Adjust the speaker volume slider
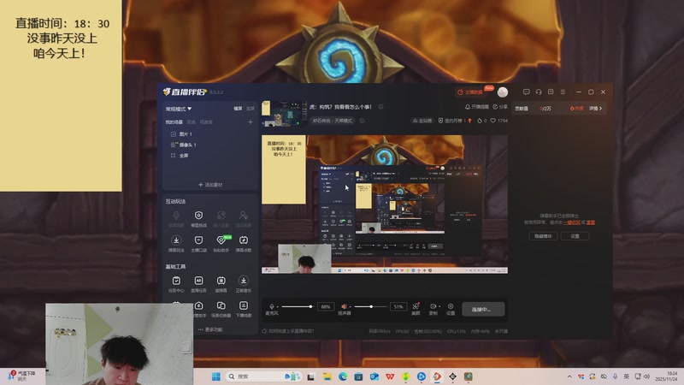 coord(370,307)
